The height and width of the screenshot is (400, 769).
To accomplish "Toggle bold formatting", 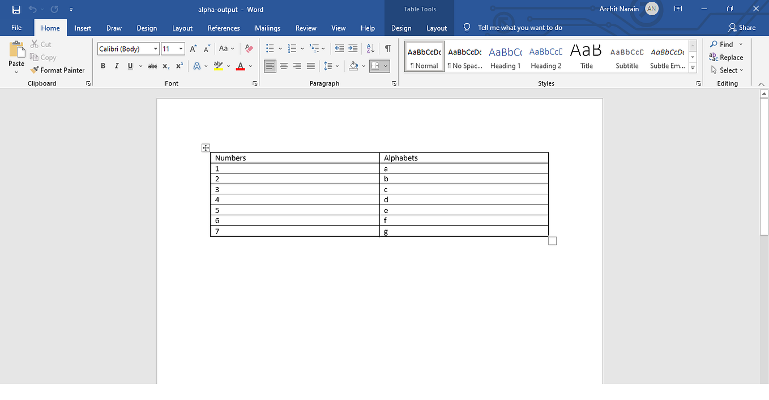I will click(x=102, y=66).
